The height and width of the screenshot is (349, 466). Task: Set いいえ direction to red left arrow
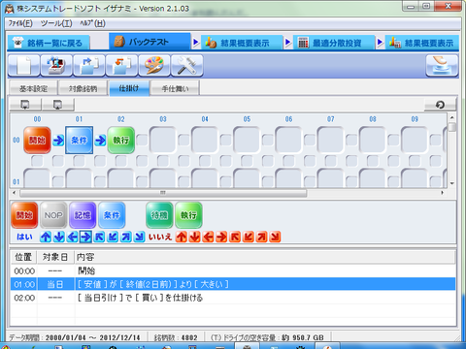point(208,237)
